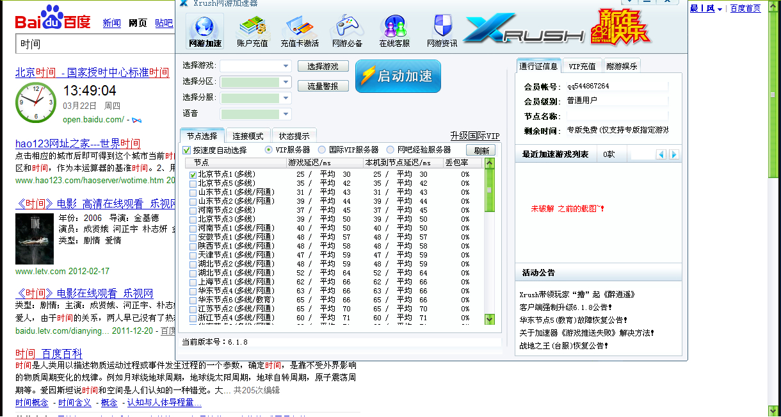781x417 pixels.
Task: Click the 启动加速 start button
Action: coord(398,76)
